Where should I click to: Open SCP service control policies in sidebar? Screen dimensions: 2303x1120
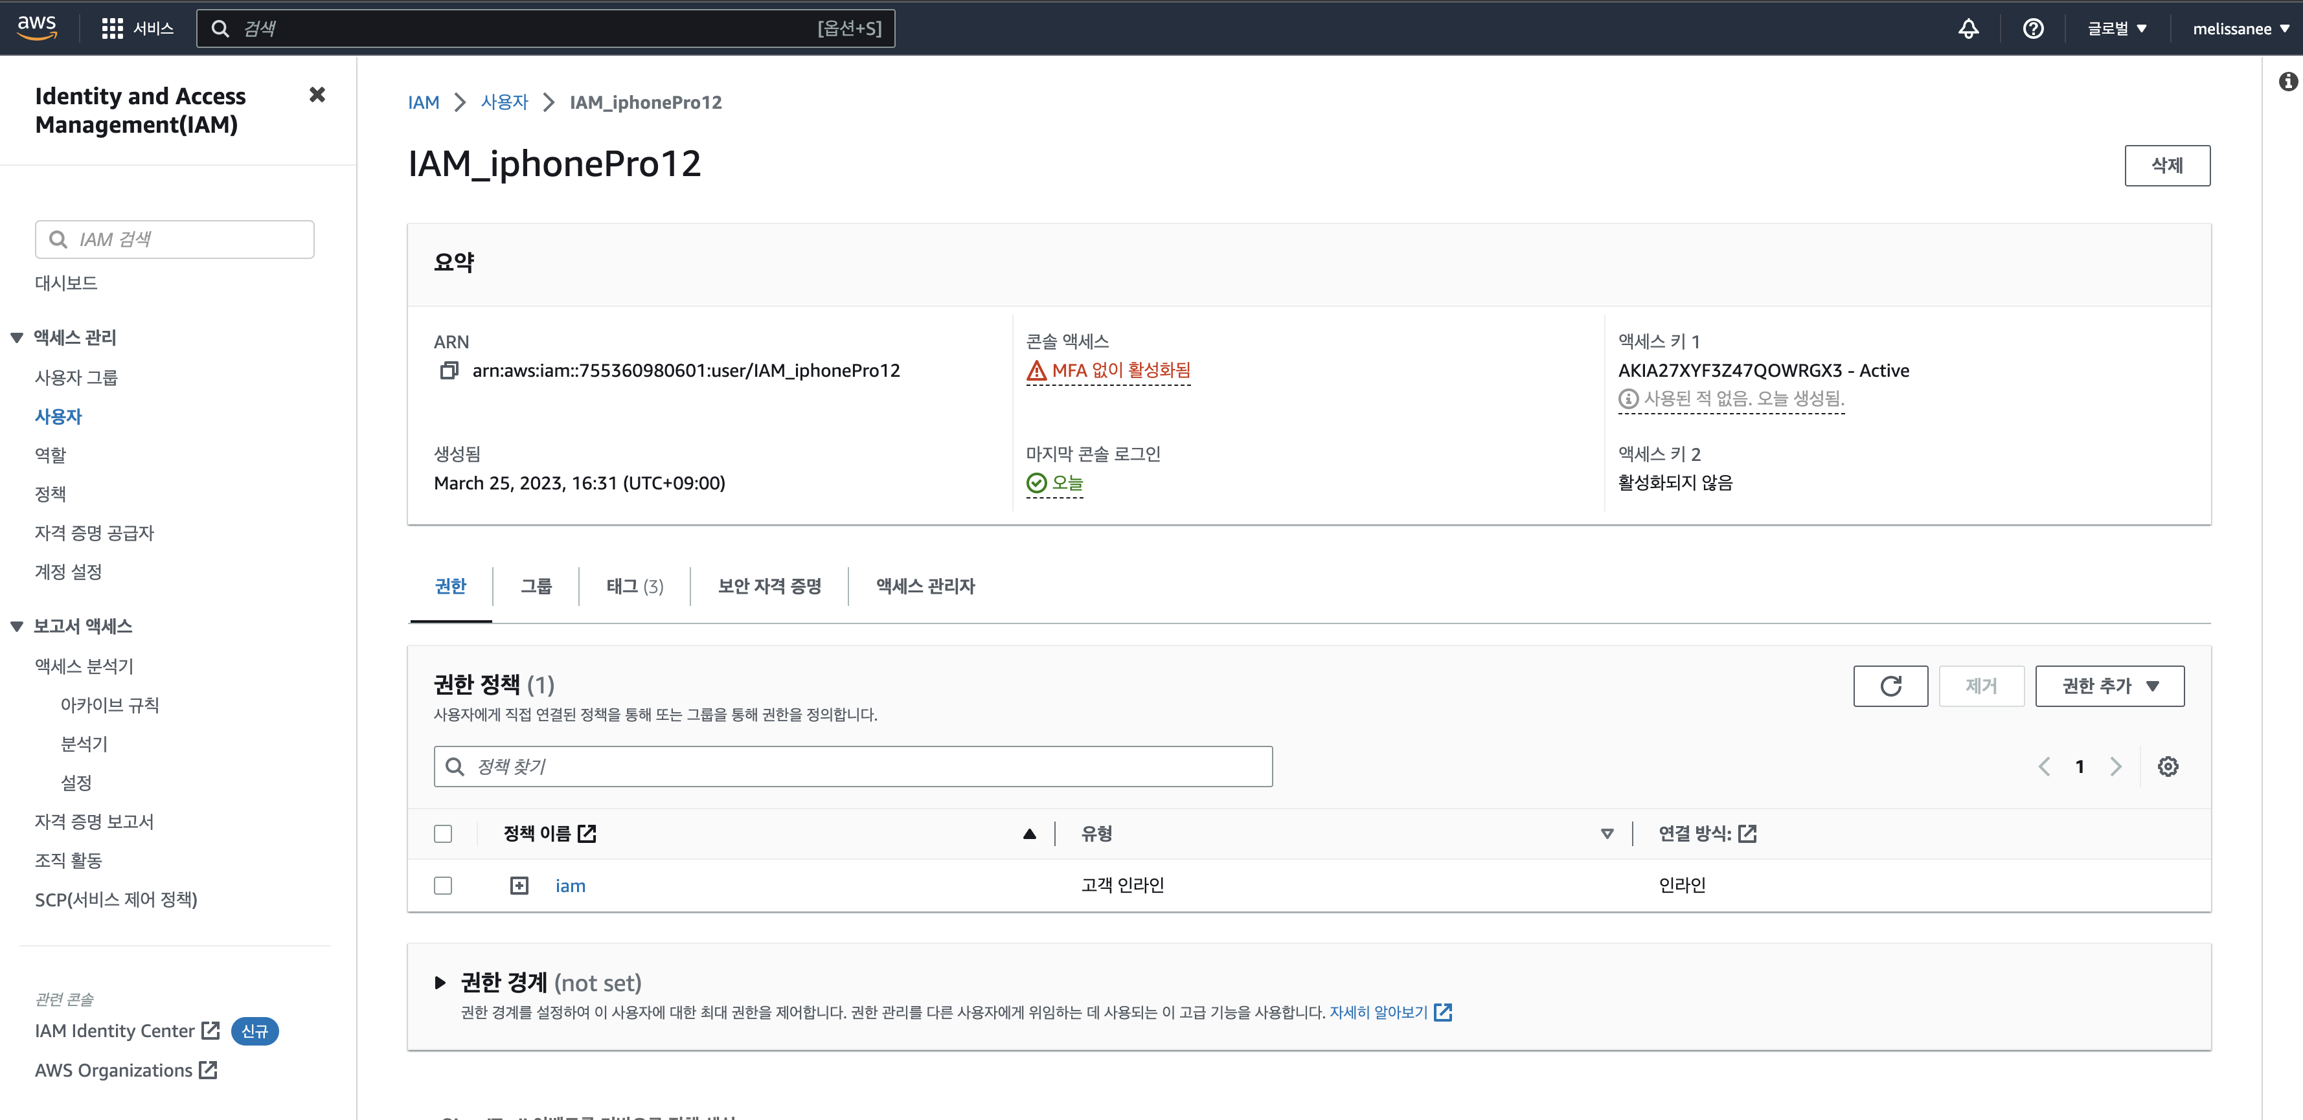pos(116,899)
